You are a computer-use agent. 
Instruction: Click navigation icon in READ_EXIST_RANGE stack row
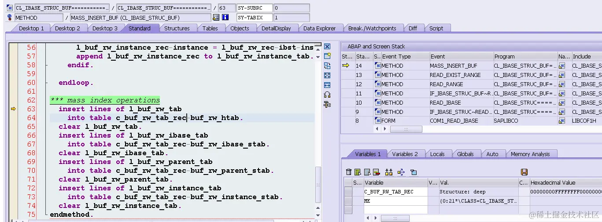tap(561, 75)
